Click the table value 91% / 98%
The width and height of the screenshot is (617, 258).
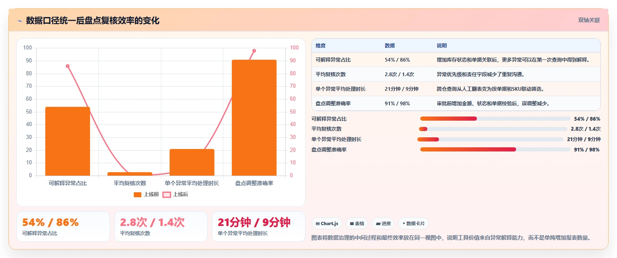[397, 103]
